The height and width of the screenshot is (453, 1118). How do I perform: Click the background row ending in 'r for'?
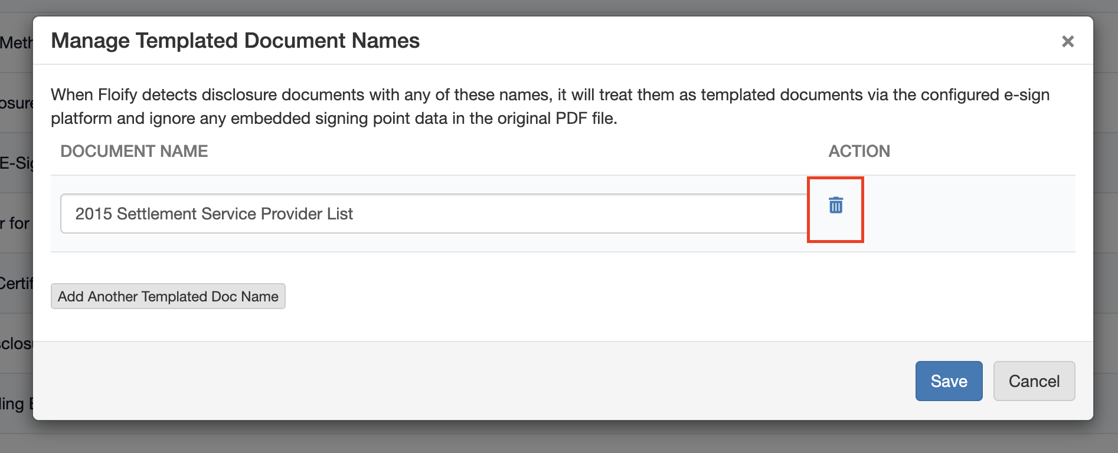click(15, 224)
